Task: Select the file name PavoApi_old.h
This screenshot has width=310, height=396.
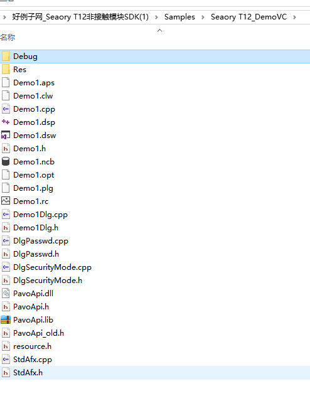Action: pos(39,333)
